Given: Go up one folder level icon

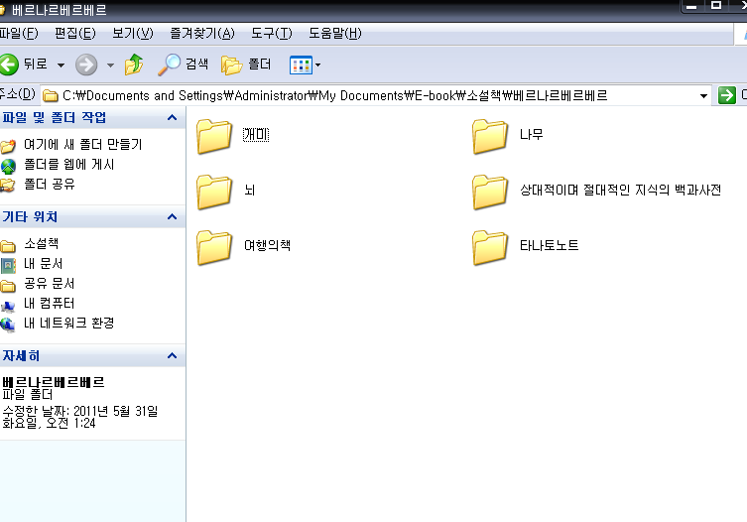Looking at the screenshot, I should point(134,65).
